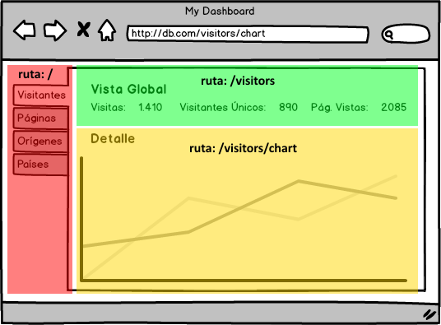Click the browser forward arrow
Viewport: 441px width, 325px height.
pyautogui.click(x=55, y=30)
